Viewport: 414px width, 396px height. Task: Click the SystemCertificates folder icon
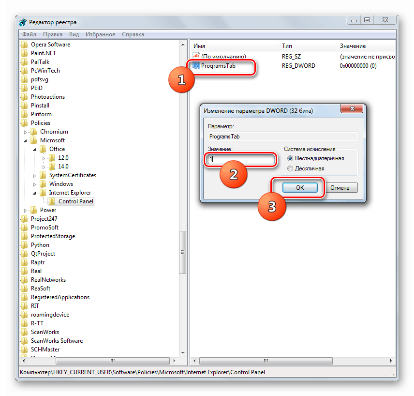click(43, 175)
